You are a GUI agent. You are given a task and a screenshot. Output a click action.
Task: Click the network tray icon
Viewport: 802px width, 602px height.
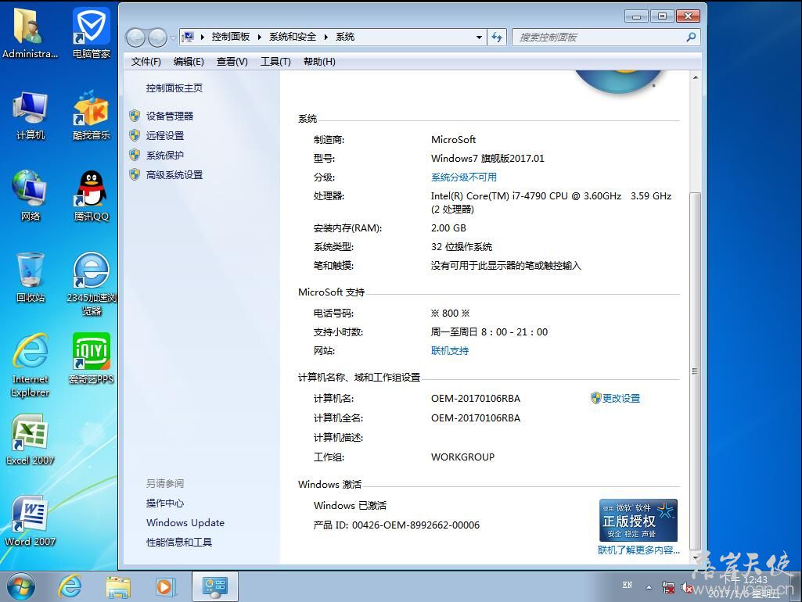pos(667,587)
